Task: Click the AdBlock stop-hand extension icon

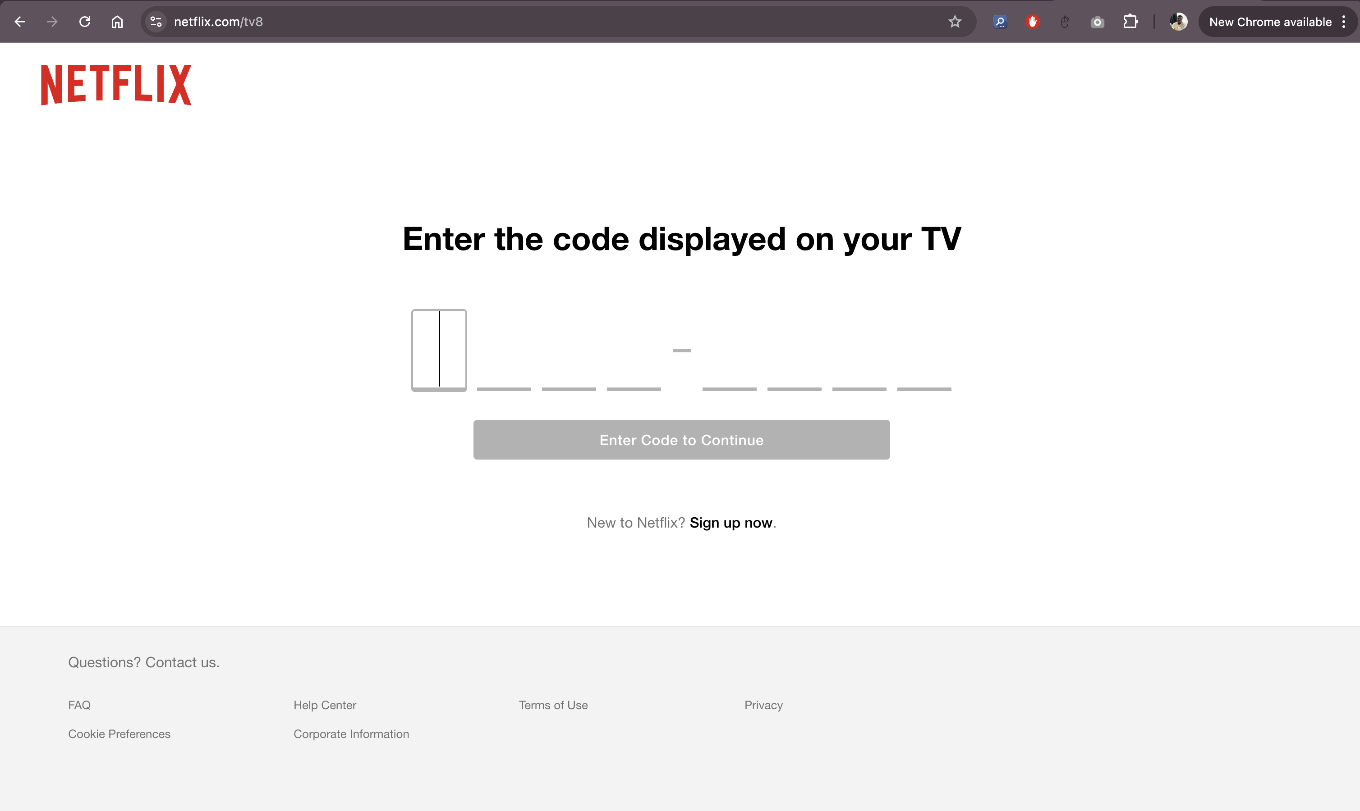Action: (1033, 22)
